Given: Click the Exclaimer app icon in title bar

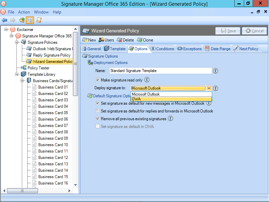Looking at the screenshot, I should [x=3, y=4].
